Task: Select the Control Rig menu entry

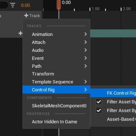Action: (x=56, y=90)
